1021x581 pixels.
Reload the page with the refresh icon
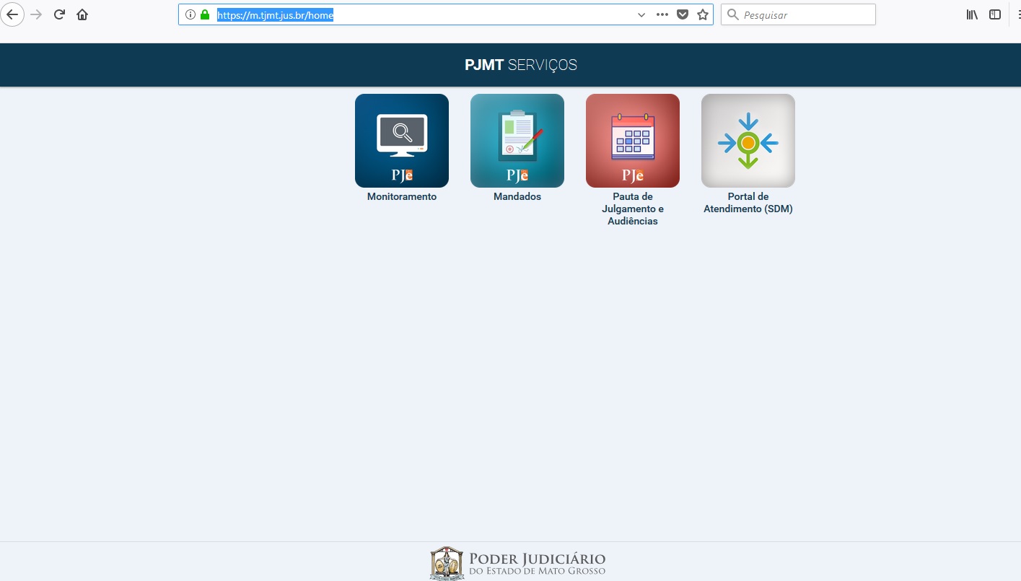click(59, 14)
